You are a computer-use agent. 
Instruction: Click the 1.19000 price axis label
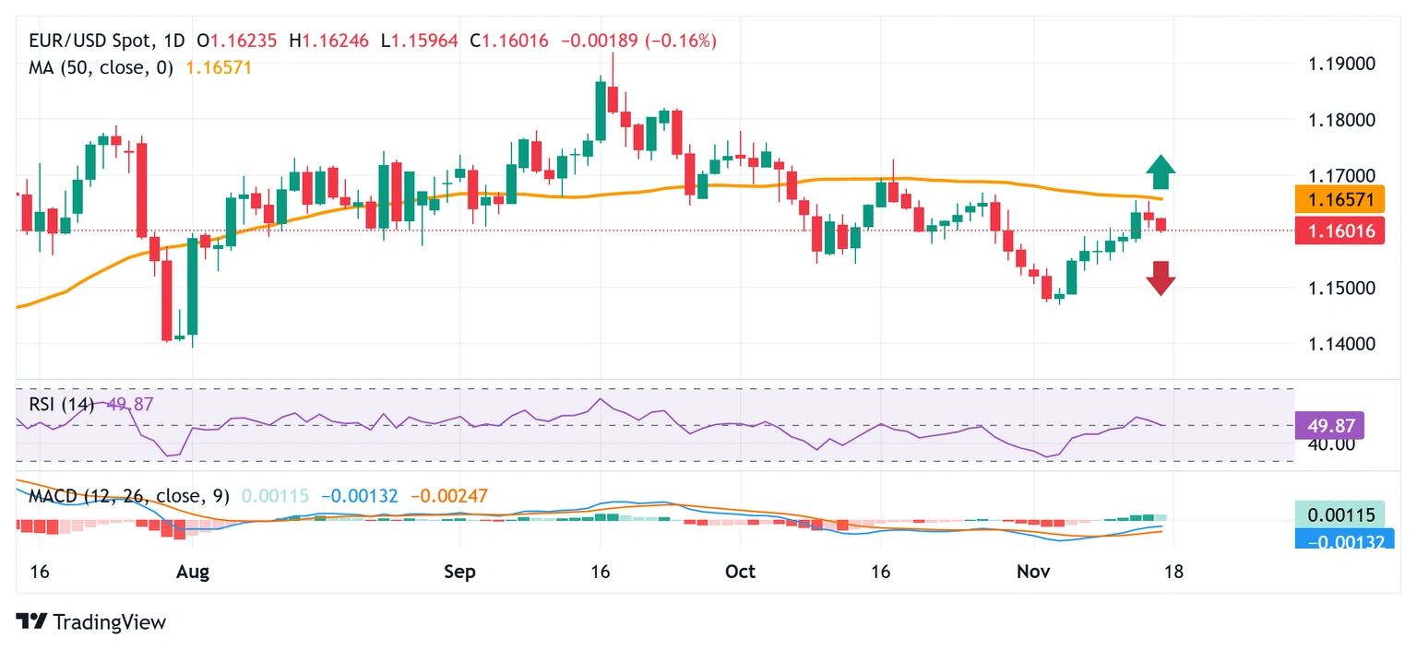[x=1342, y=65]
